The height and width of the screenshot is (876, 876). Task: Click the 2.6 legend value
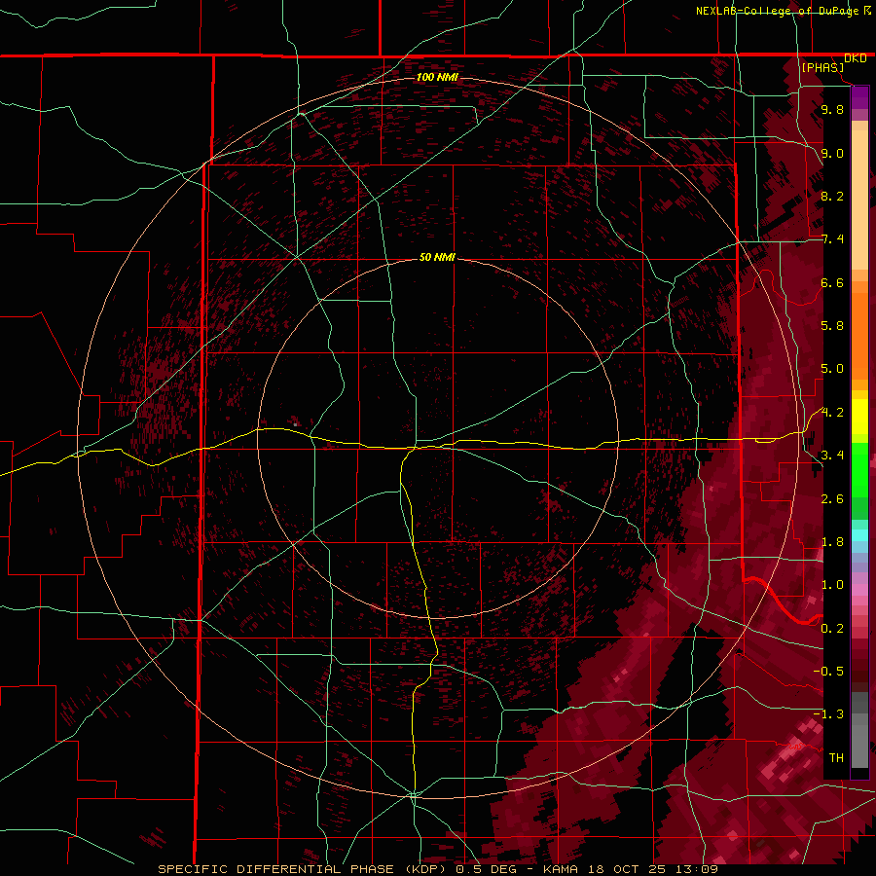click(832, 499)
